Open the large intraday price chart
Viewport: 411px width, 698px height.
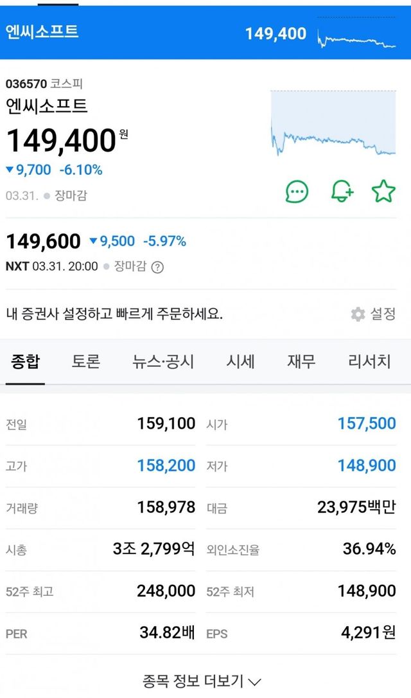point(333,123)
